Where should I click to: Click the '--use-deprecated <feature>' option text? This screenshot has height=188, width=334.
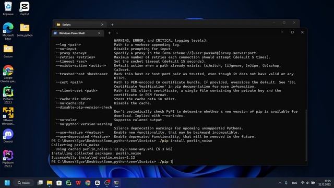click(82, 137)
